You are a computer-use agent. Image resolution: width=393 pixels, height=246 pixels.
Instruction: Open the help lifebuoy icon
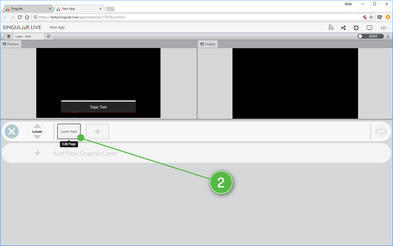point(356,28)
